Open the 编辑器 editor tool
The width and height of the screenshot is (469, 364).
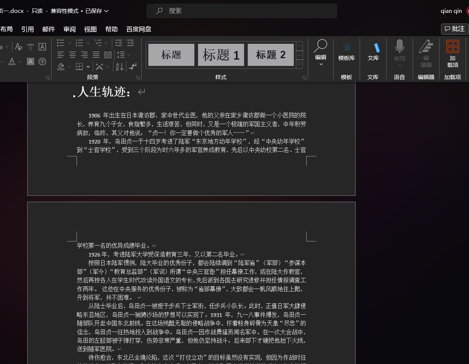pos(426,53)
